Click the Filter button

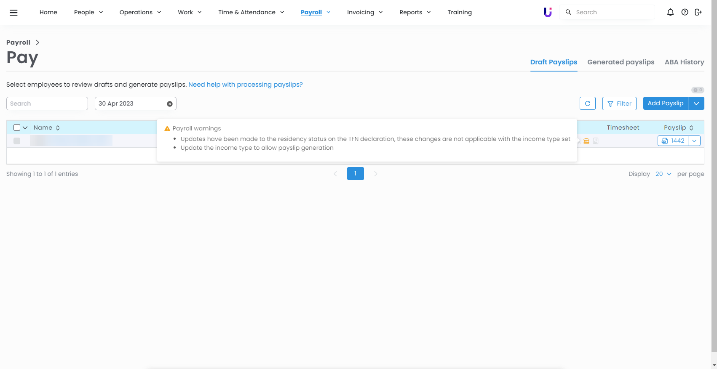tap(619, 104)
